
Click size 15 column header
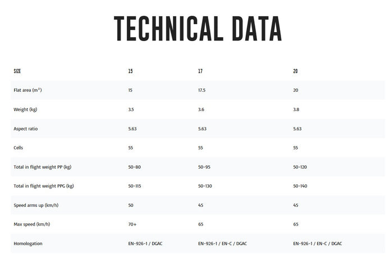130,71
